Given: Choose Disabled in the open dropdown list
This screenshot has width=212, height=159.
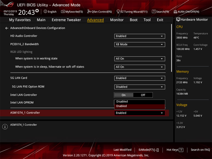Looking at the screenshot, I should 140,102.
